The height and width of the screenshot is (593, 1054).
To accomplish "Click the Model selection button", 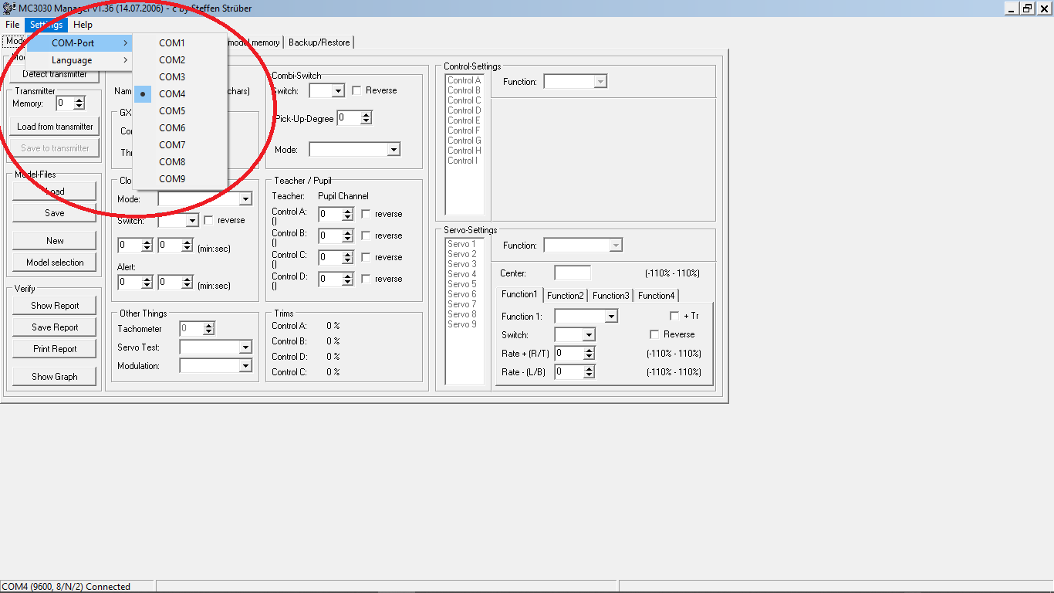I will pos(55,263).
